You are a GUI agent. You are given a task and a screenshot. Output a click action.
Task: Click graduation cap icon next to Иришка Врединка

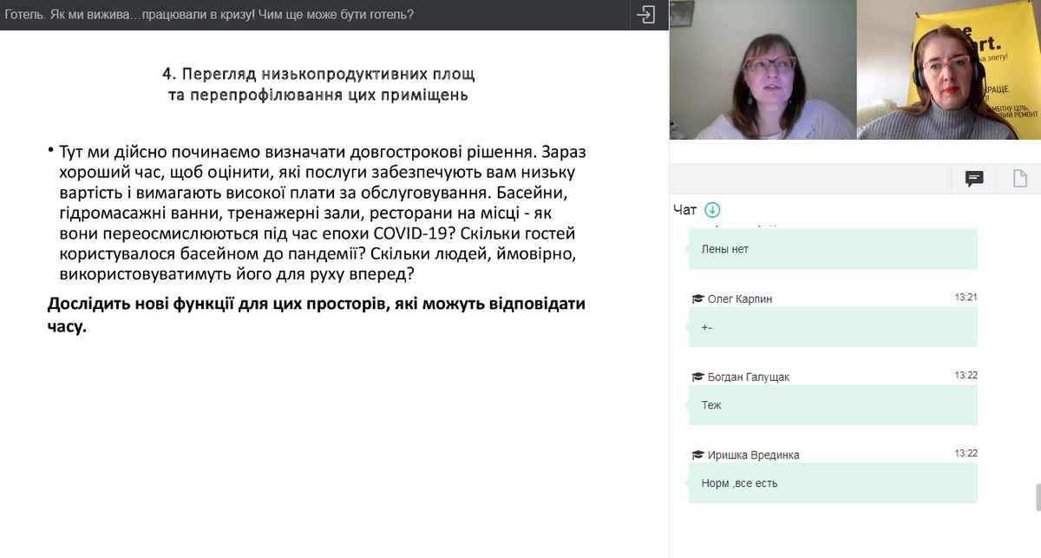tap(697, 455)
